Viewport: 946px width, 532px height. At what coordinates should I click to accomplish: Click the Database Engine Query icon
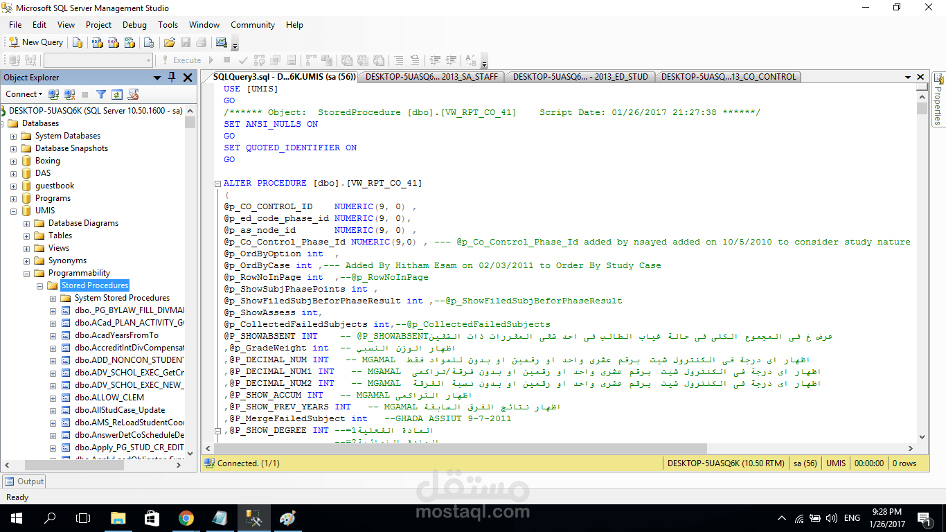pyautogui.click(x=77, y=42)
